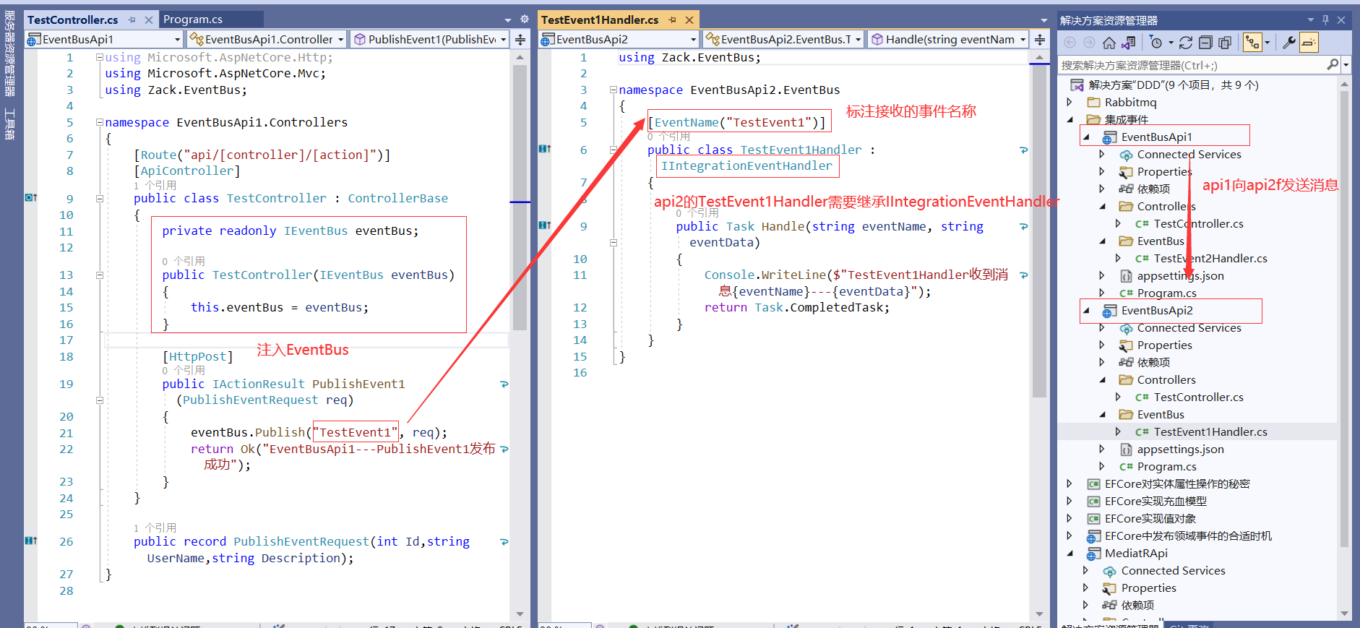Click the Show All Files icon
1360x628 pixels.
[1225, 43]
